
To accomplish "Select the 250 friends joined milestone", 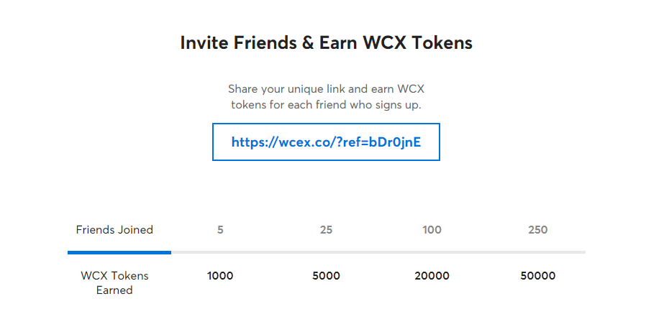I will tap(537, 230).
